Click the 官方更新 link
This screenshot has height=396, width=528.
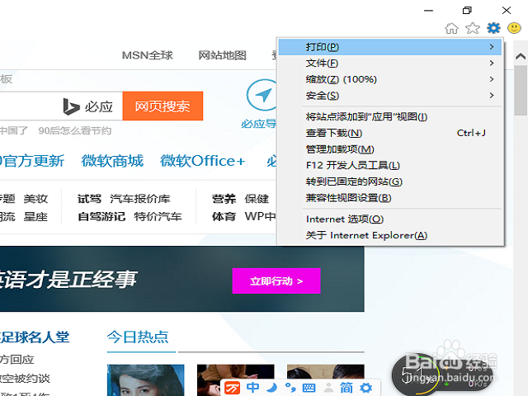click(x=32, y=161)
